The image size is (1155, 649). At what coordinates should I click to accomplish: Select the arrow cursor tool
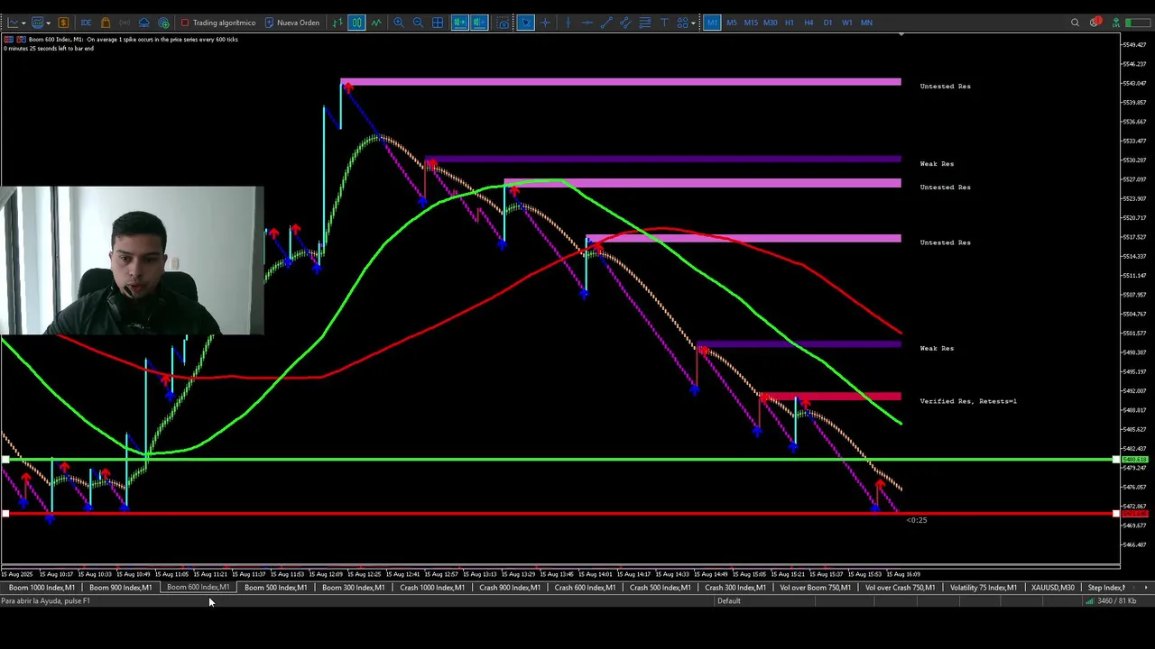[x=525, y=23]
